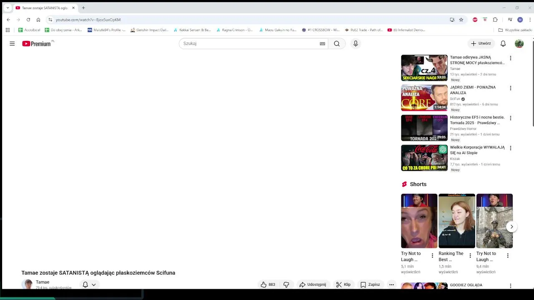
Task: Open '#1 CROSSBOW' bookmark
Action: (320, 30)
